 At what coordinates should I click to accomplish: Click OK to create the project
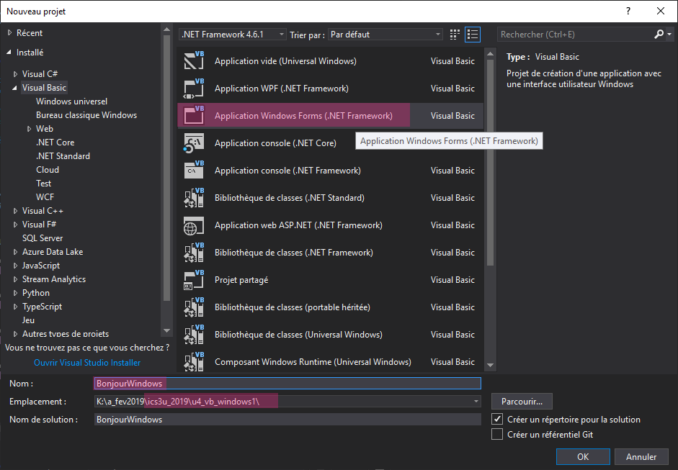(583, 456)
